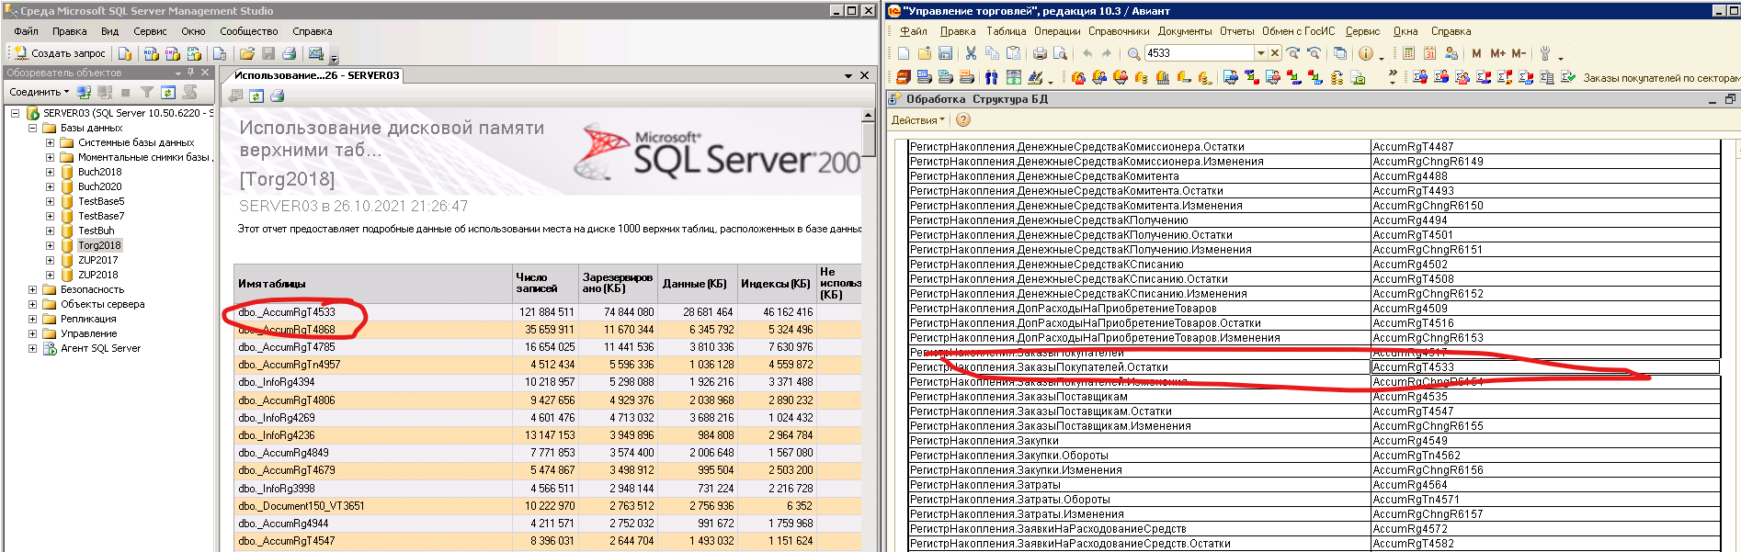Click the question mark help icon next to Действия
The width and height of the screenshot is (1741, 552).
[x=963, y=119]
